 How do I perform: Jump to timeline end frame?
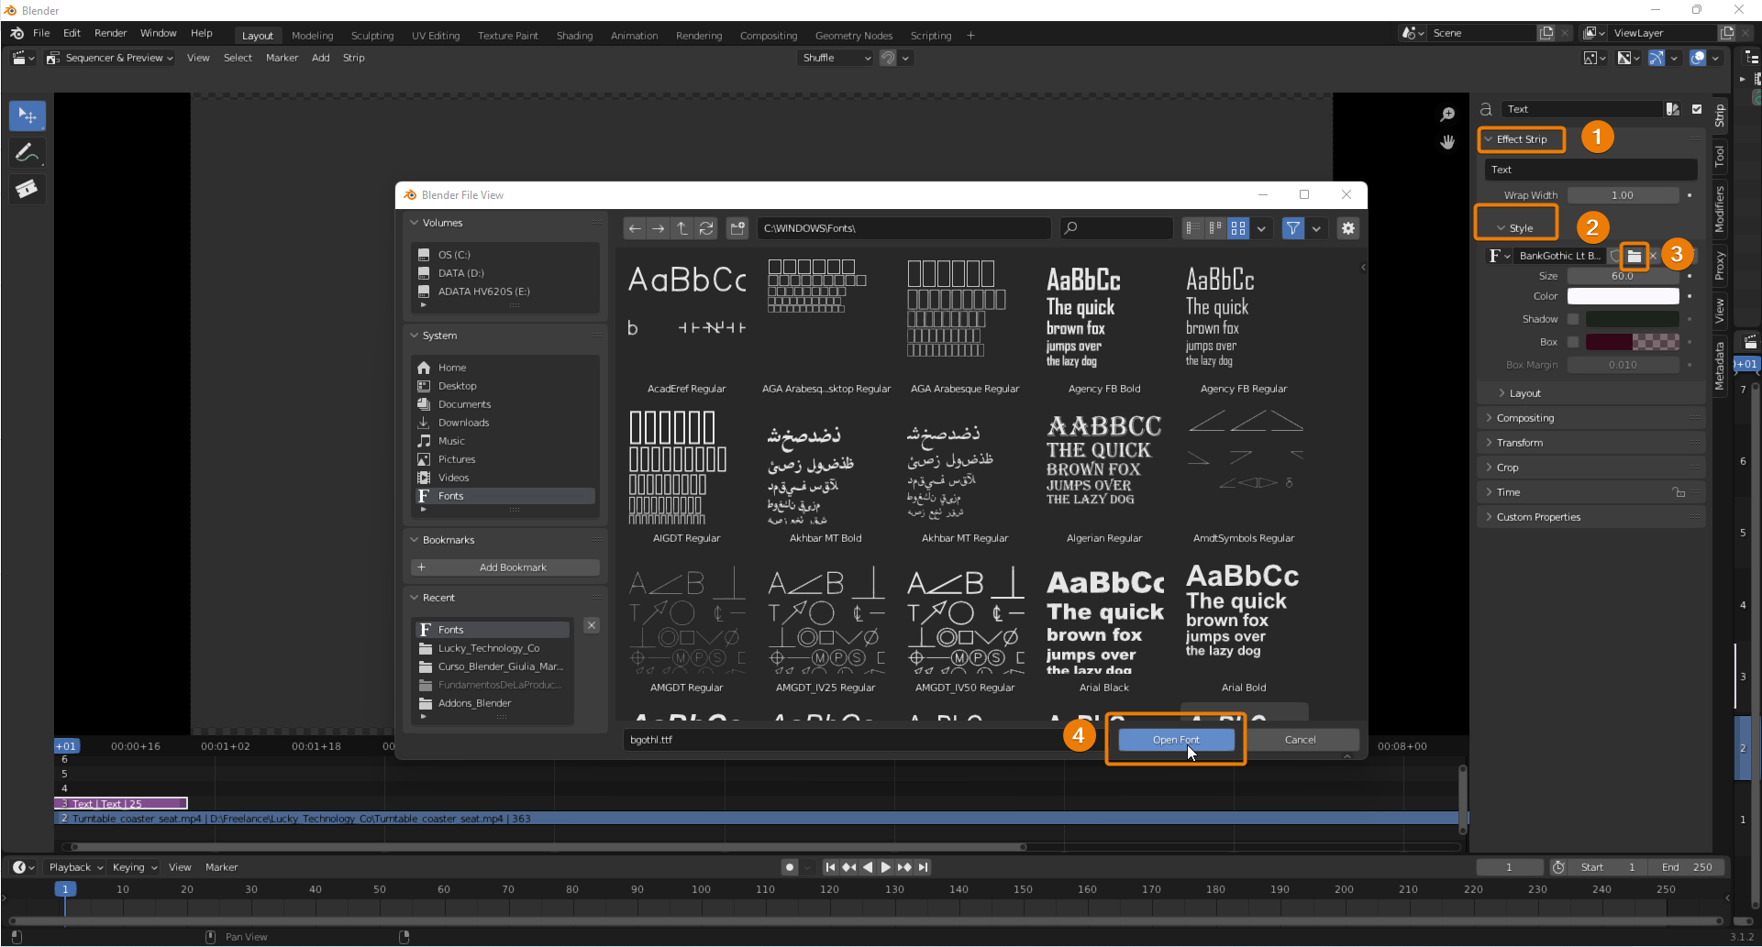pos(924,867)
